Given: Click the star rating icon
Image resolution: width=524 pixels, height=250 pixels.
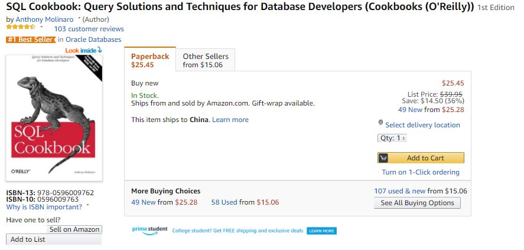Looking at the screenshot, I should point(21,27).
